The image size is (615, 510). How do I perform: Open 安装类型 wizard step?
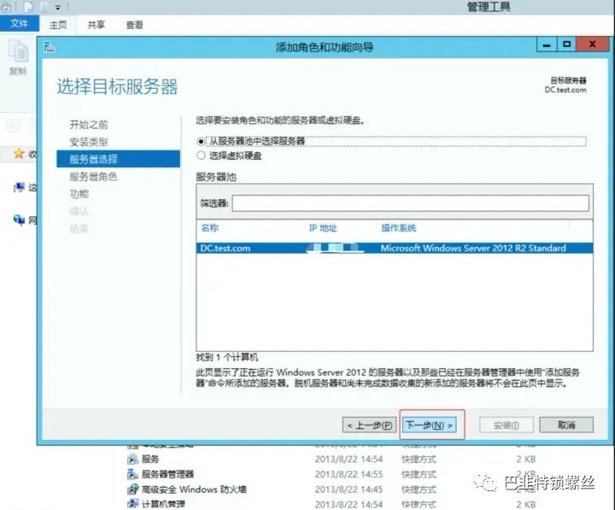(x=89, y=142)
